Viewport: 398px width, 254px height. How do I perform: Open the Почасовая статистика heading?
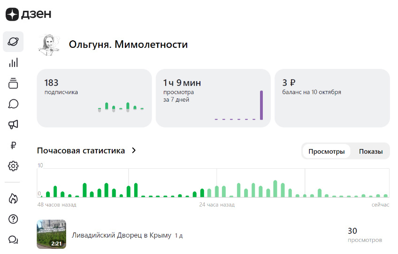coord(81,150)
